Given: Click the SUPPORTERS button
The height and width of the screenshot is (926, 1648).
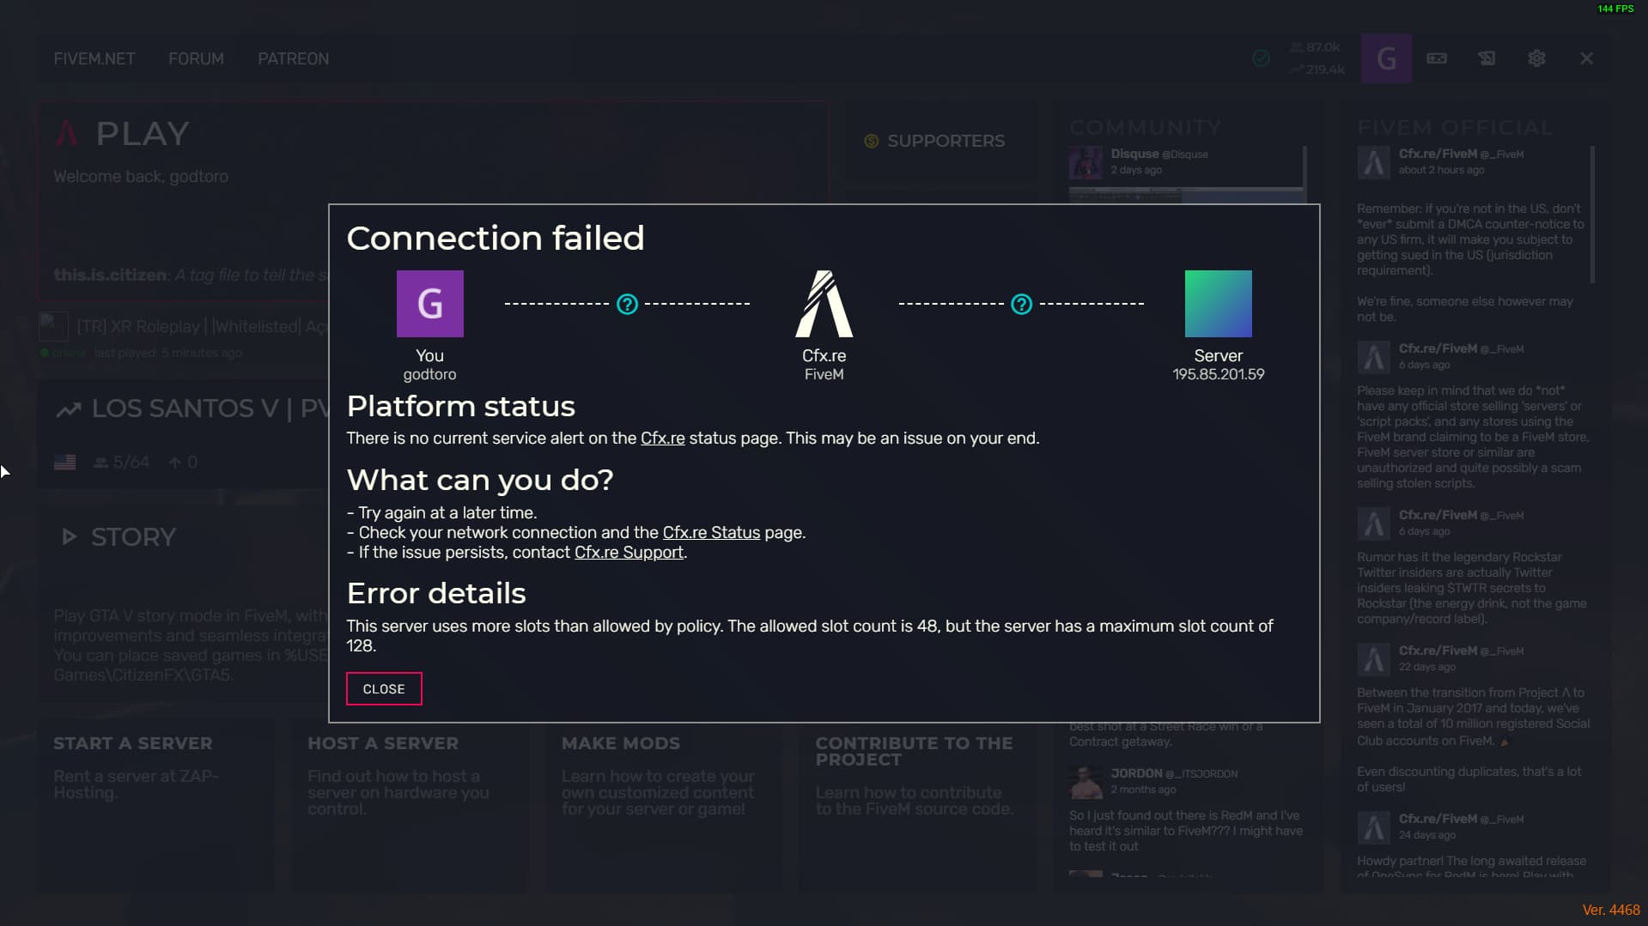Looking at the screenshot, I should click(936, 141).
